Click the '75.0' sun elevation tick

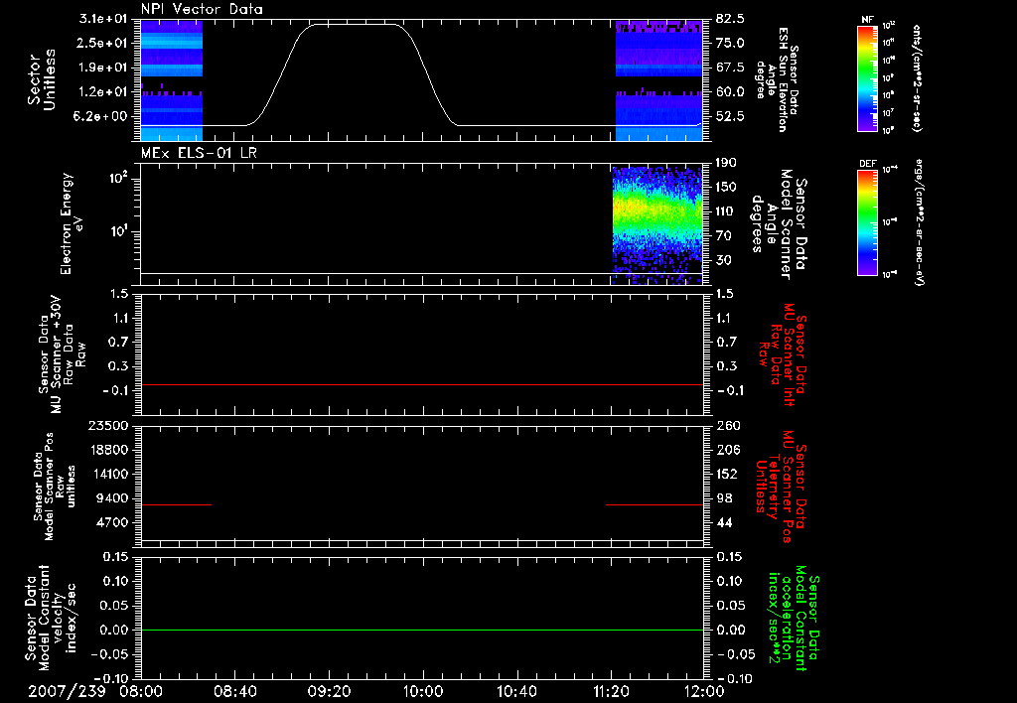730,43
